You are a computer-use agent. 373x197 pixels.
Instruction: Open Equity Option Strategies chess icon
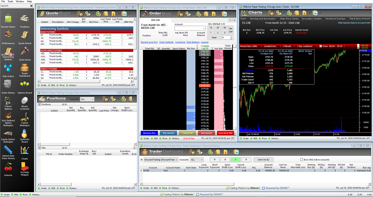click(x=8, y=134)
